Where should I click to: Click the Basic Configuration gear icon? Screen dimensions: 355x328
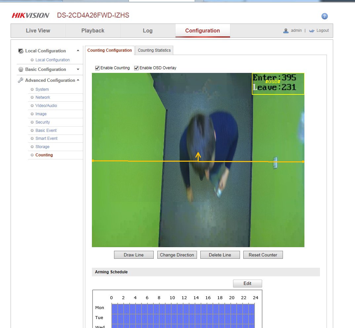click(x=21, y=69)
